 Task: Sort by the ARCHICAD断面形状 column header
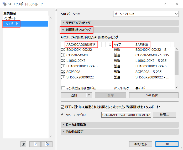pos(81,44)
